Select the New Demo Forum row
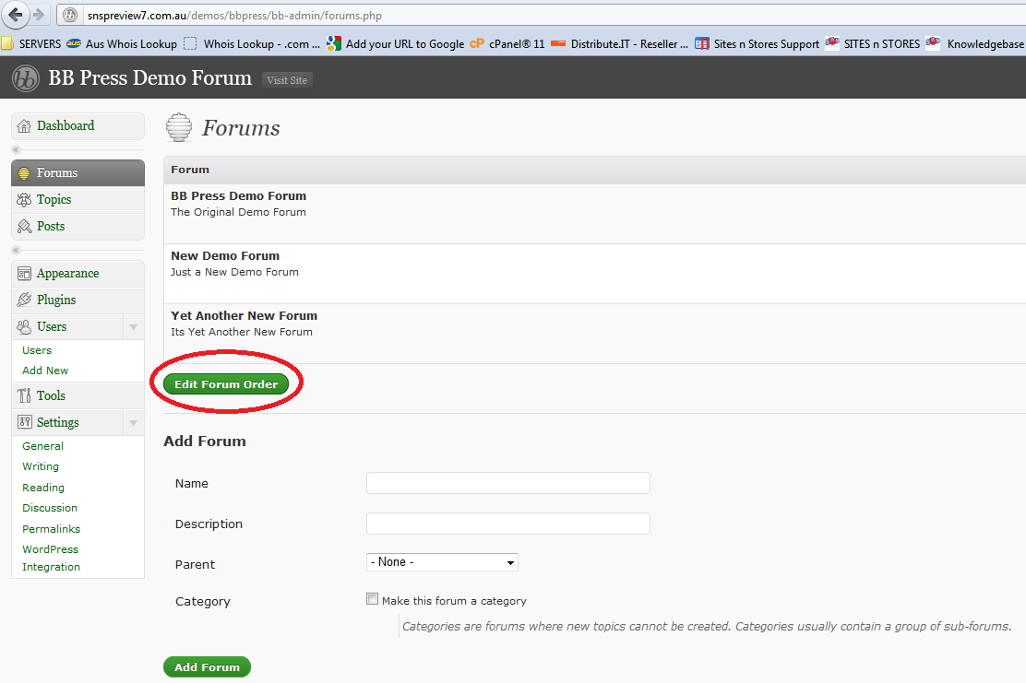The height and width of the screenshot is (683, 1026). point(594,274)
